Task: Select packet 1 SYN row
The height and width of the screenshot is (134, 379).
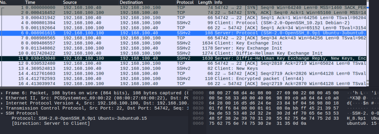Action: click(x=183, y=8)
